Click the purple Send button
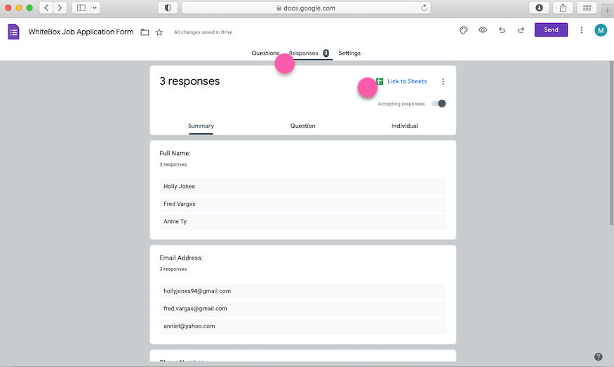This screenshot has width=614, height=367. click(551, 30)
